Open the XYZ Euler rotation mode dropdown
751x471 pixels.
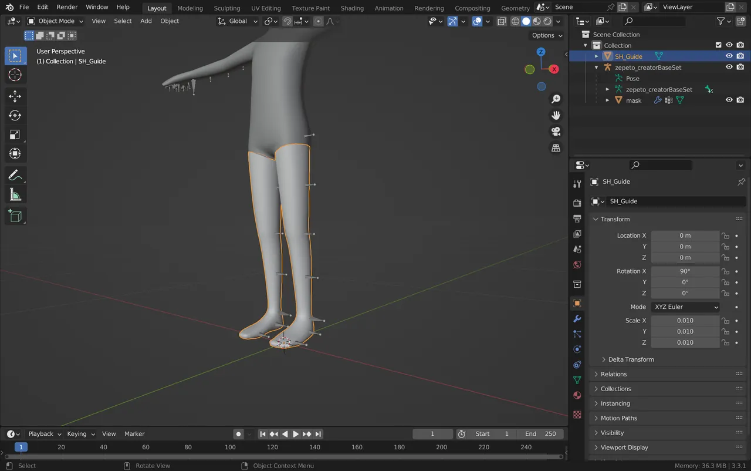pos(685,307)
